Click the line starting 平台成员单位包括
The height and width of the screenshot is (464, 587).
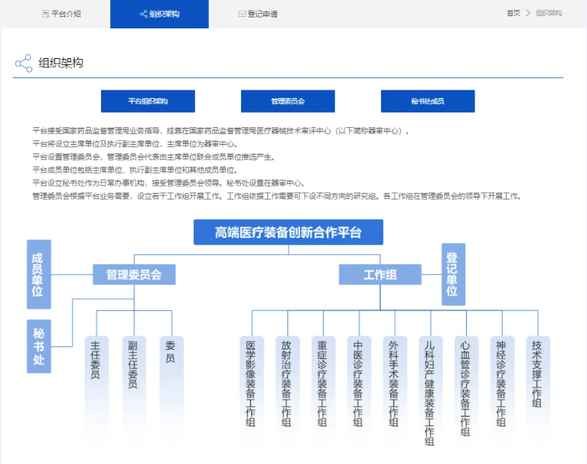pos(135,170)
